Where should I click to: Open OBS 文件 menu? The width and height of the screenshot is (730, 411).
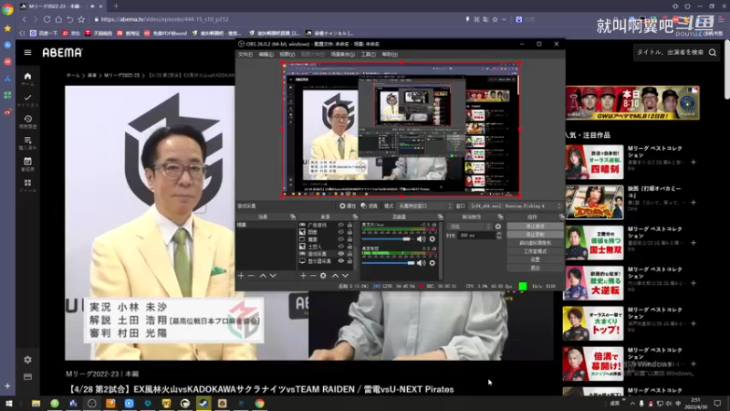click(245, 55)
